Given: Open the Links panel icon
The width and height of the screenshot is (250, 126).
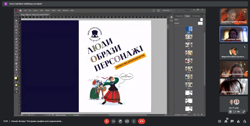Looking at the screenshot, I should click(x=171, y=21).
